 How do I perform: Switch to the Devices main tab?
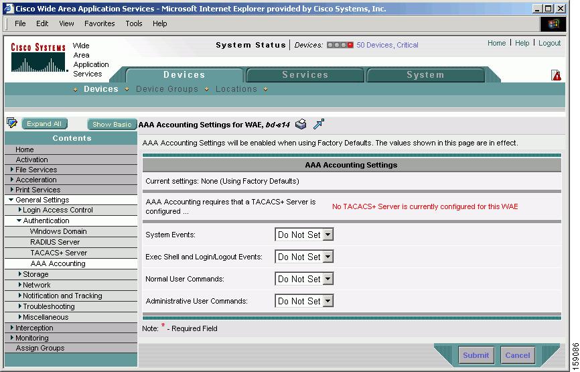(x=184, y=75)
